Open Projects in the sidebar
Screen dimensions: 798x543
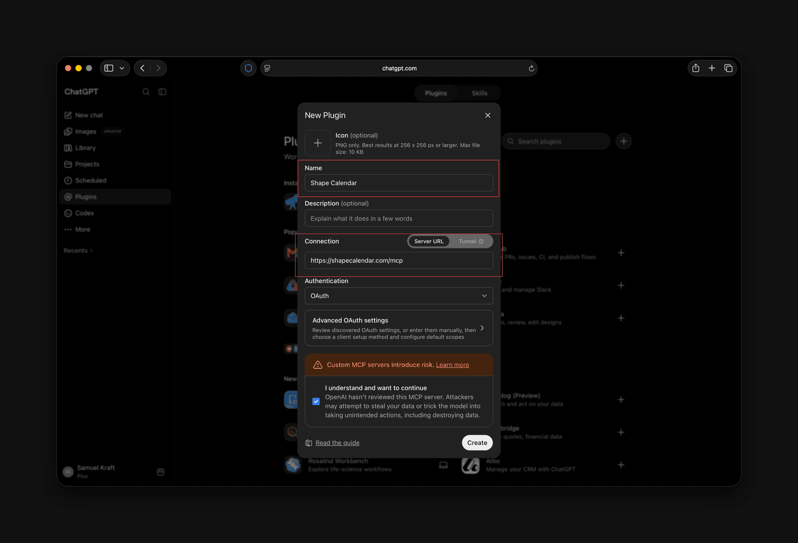tap(115, 164)
